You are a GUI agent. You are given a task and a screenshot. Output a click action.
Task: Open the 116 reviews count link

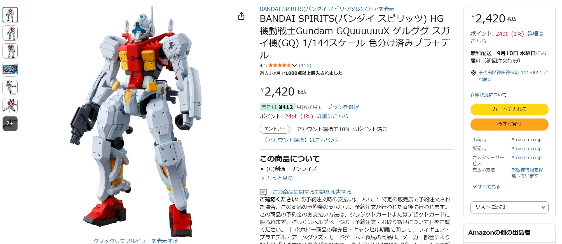click(305, 66)
